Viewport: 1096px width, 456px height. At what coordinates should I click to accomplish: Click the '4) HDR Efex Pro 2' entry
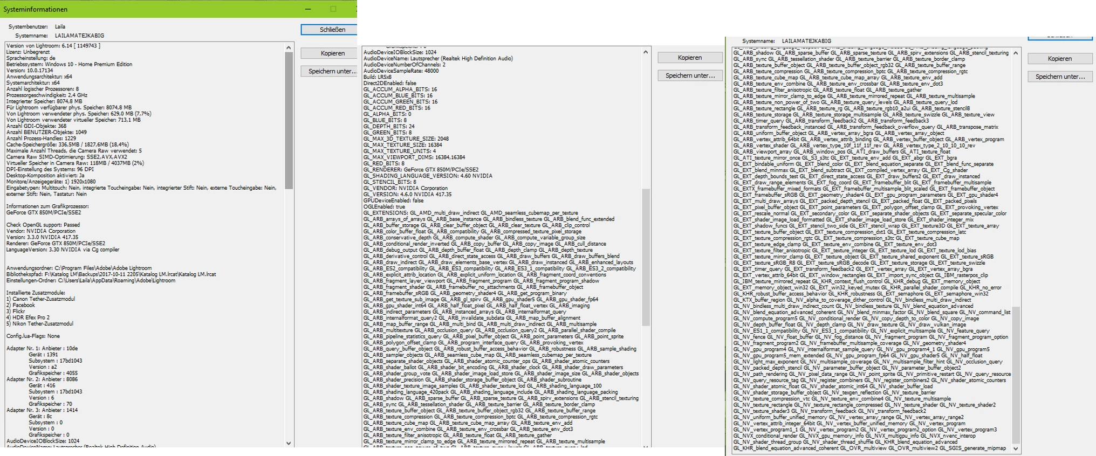click(x=28, y=317)
